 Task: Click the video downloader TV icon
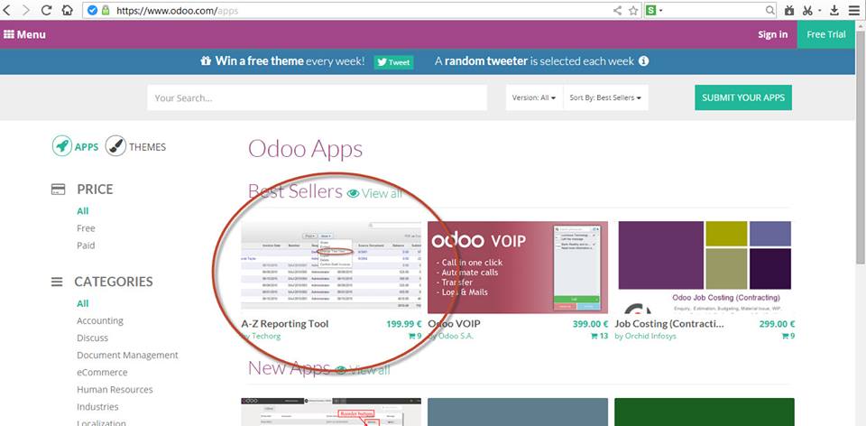pos(788,10)
